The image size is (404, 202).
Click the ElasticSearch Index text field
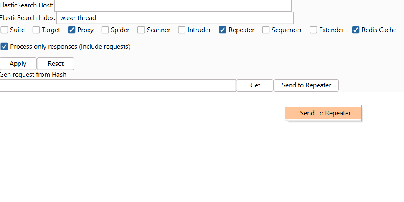coord(175,18)
